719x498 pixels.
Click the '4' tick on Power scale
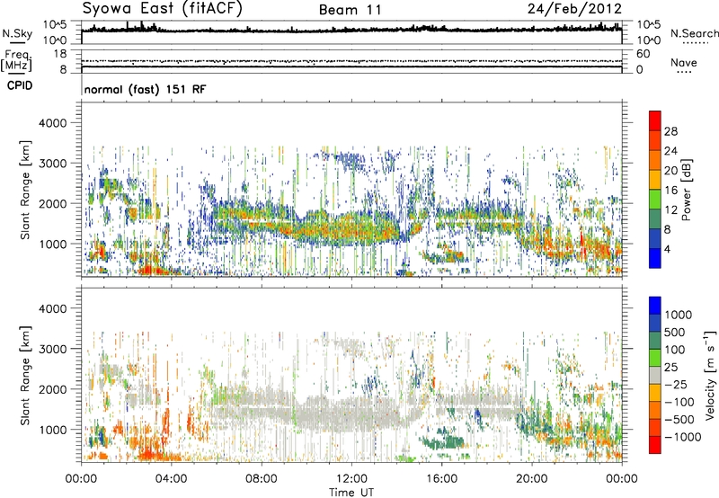[667, 249]
